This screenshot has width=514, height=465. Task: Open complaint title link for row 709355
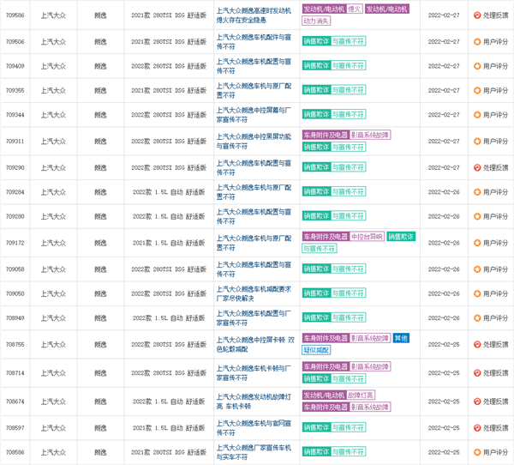254,90
